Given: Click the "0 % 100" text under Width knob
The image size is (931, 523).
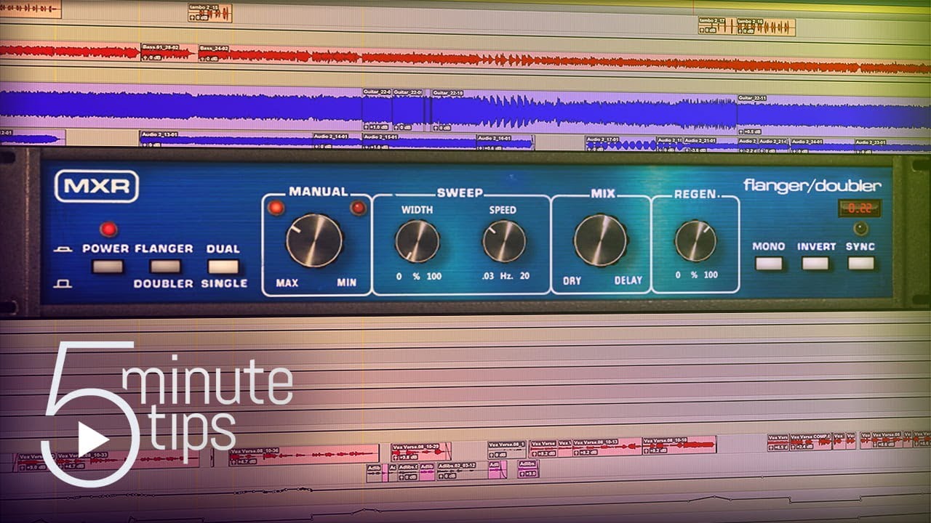Looking at the screenshot, I should pyautogui.click(x=419, y=276).
